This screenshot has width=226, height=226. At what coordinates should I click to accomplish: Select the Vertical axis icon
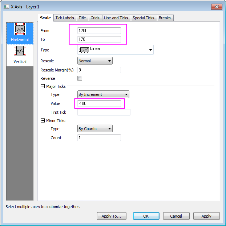[x=20, y=55]
